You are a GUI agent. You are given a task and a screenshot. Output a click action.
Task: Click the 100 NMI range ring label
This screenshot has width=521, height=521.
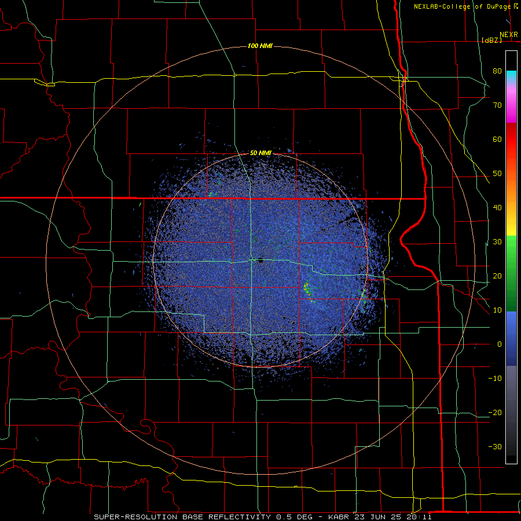(260, 46)
